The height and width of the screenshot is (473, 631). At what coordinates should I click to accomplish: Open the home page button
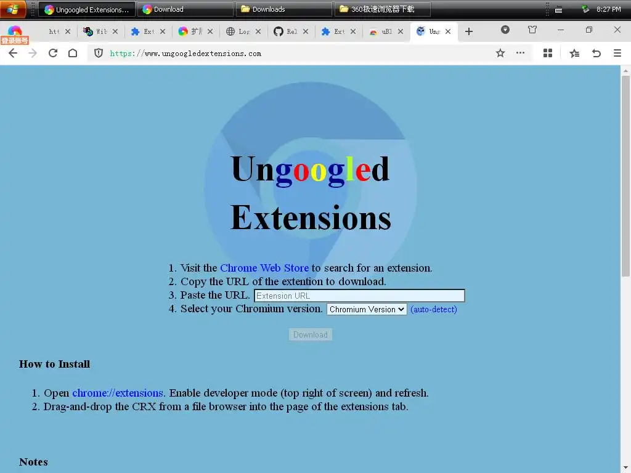(73, 53)
